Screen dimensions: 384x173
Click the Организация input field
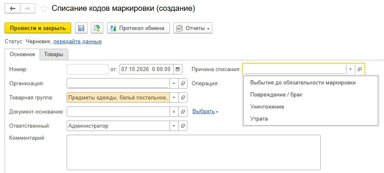118,84
